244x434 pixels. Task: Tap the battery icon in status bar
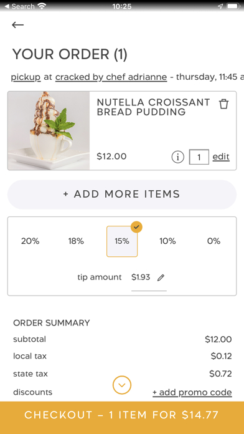click(x=233, y=6)
